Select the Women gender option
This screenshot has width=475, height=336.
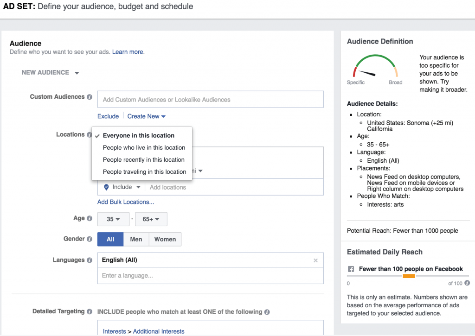(x=165, y=239)
